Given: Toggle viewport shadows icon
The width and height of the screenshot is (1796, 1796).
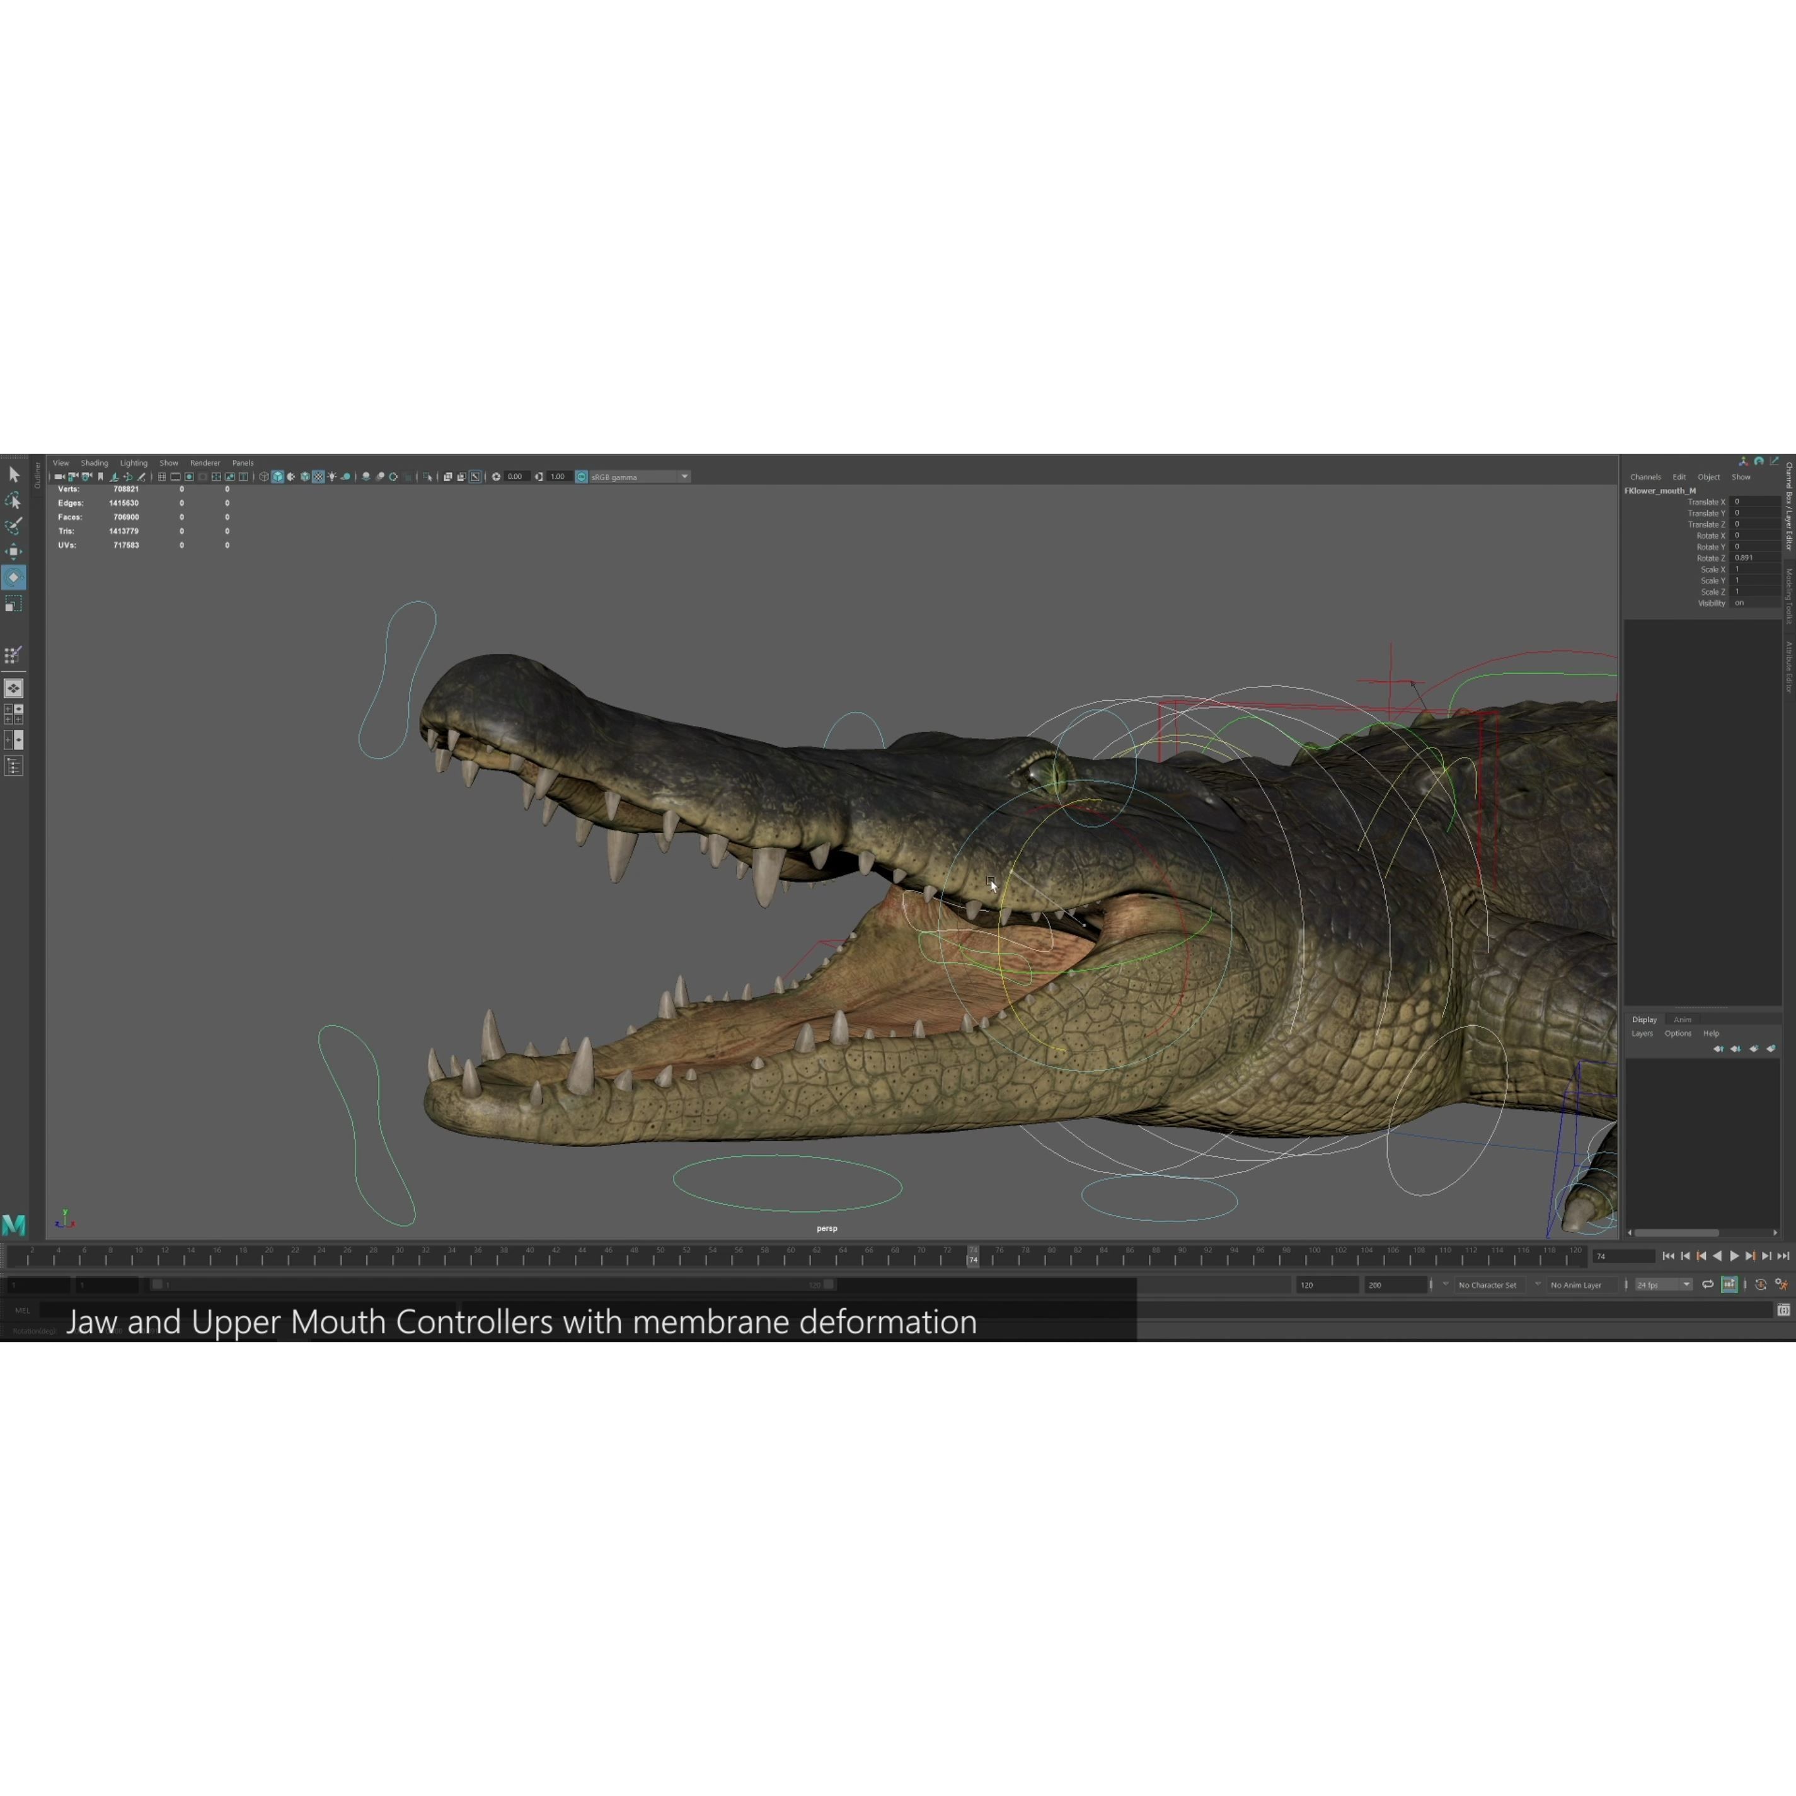Looking at the screenshot, I should coord(346,477).
